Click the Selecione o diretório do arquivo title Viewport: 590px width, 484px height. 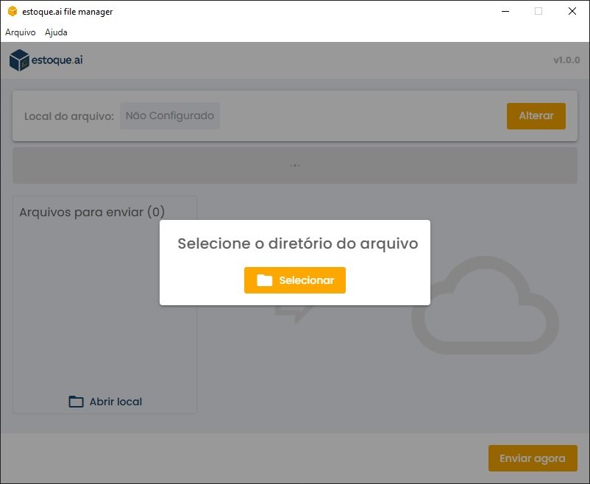298,243
